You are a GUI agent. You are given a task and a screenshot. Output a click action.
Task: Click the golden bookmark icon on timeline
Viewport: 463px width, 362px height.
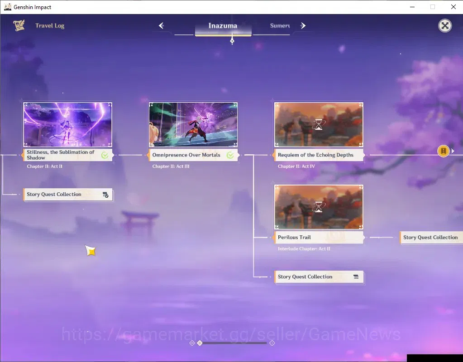443,151
